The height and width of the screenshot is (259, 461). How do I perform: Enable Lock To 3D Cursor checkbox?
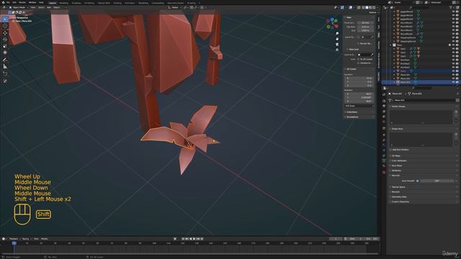[359, 59]
